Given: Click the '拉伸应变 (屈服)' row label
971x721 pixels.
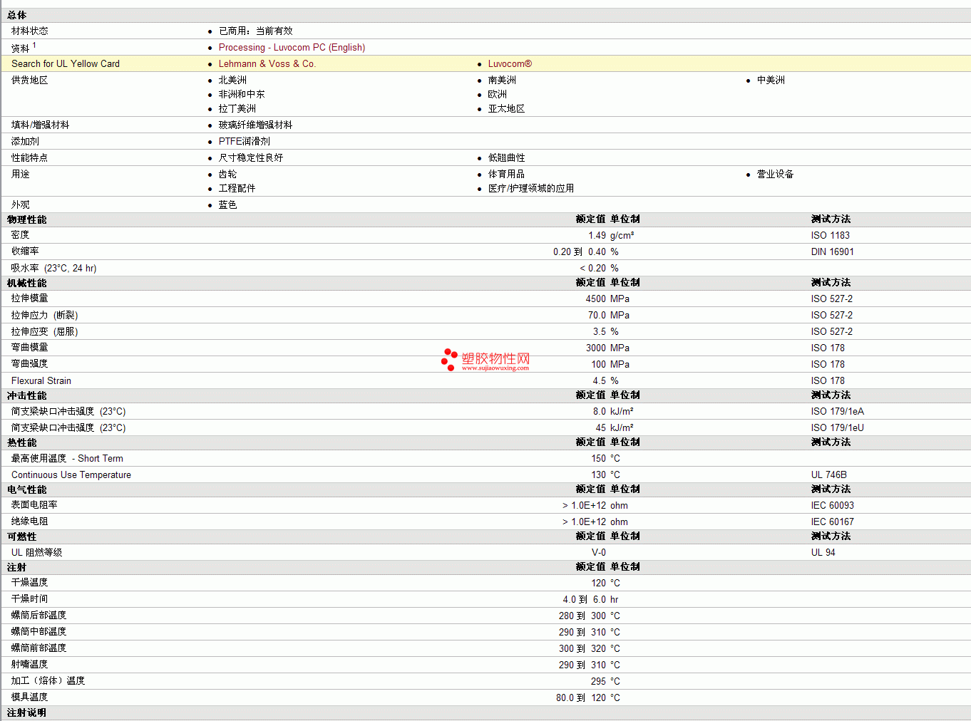Looking at the screenshot, I should (45, 331).
